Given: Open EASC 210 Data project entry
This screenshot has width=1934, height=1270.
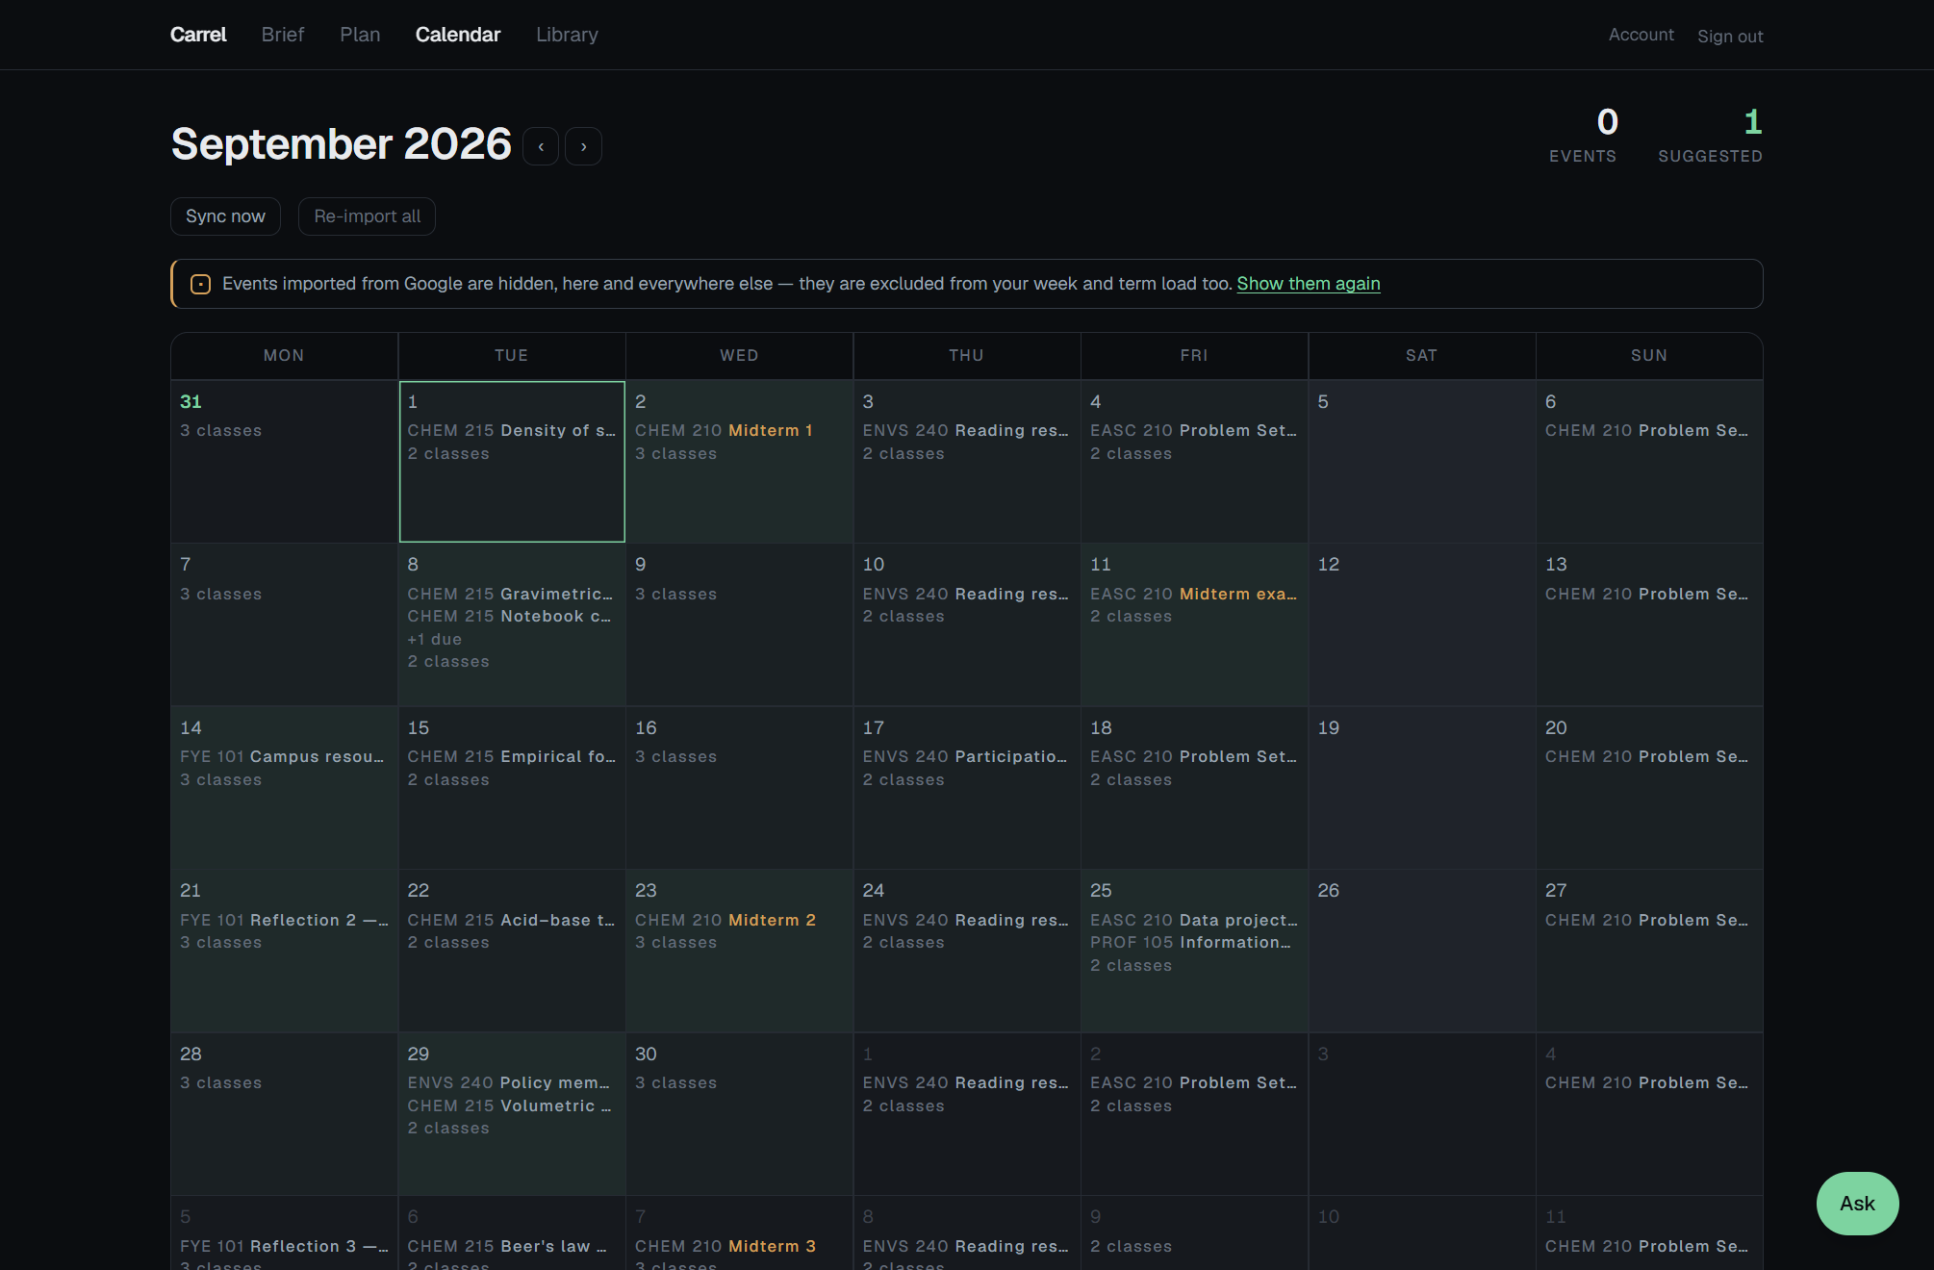Looking at the screenshot, I should pos(1194,920).
